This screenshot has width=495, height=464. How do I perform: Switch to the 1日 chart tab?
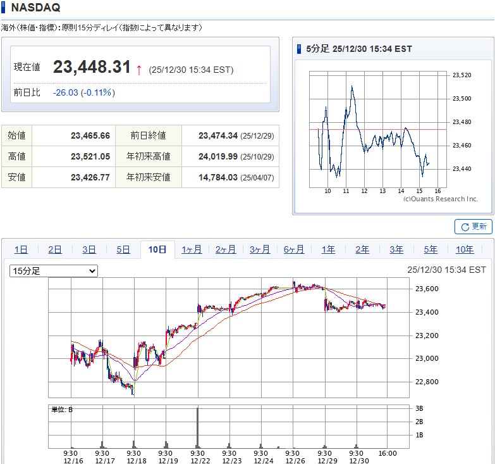21,249
